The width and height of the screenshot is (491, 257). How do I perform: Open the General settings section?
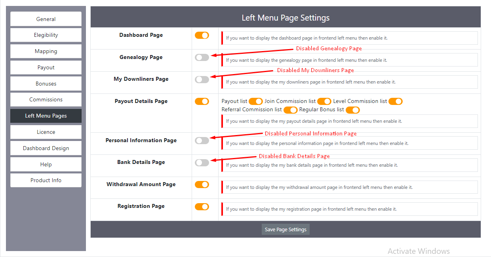[46, 19]
